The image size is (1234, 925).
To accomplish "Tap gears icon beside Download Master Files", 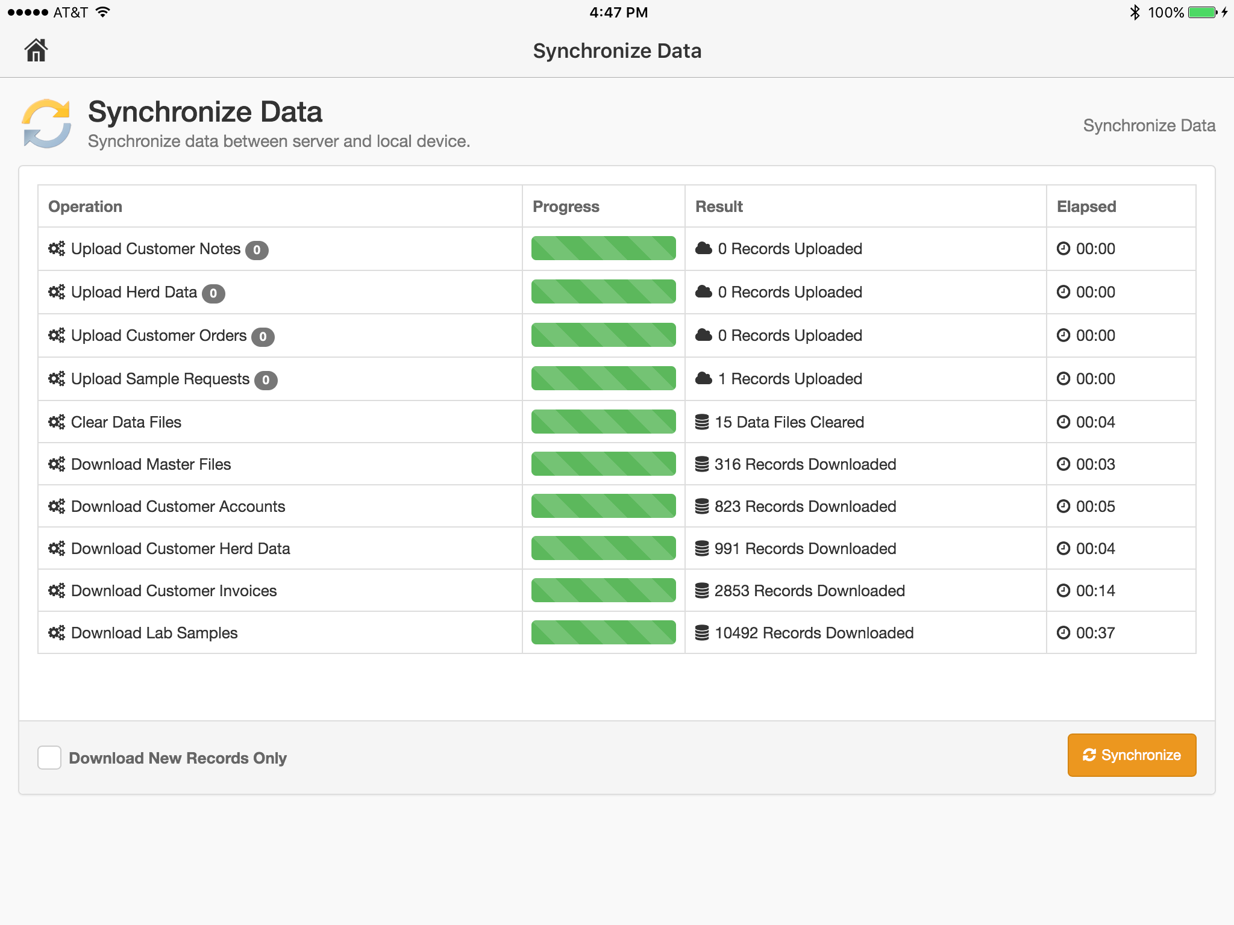I will point(57,464).
